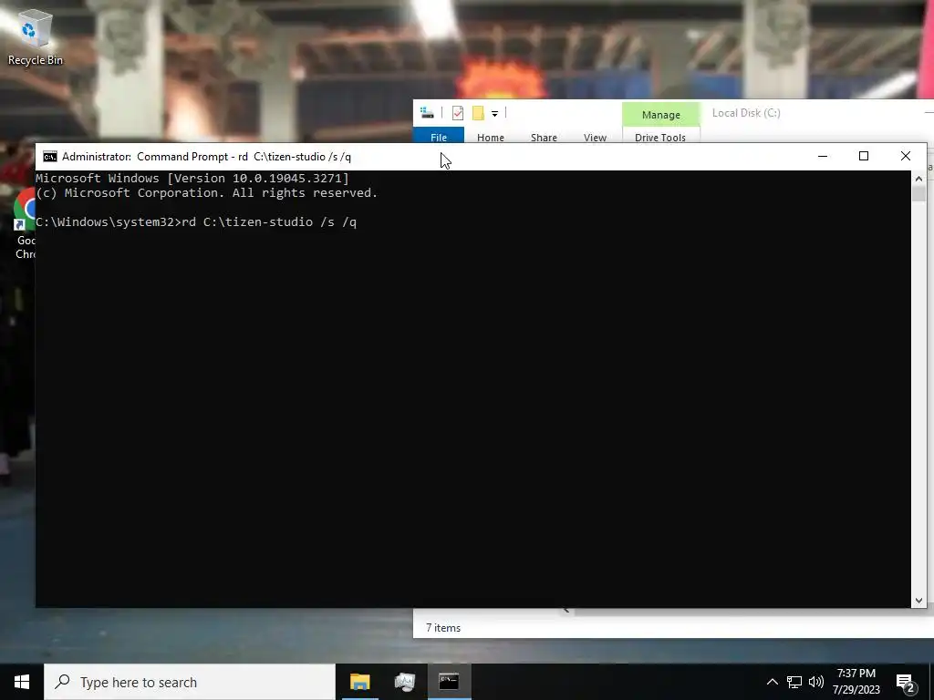The width and height of the screenshot is (934, 700).
Task: Click the network icon in system tray
Action: (x=794, y=682)
